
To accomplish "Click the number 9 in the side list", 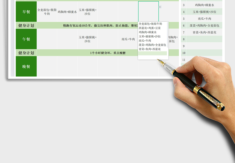I will [184, 46].
